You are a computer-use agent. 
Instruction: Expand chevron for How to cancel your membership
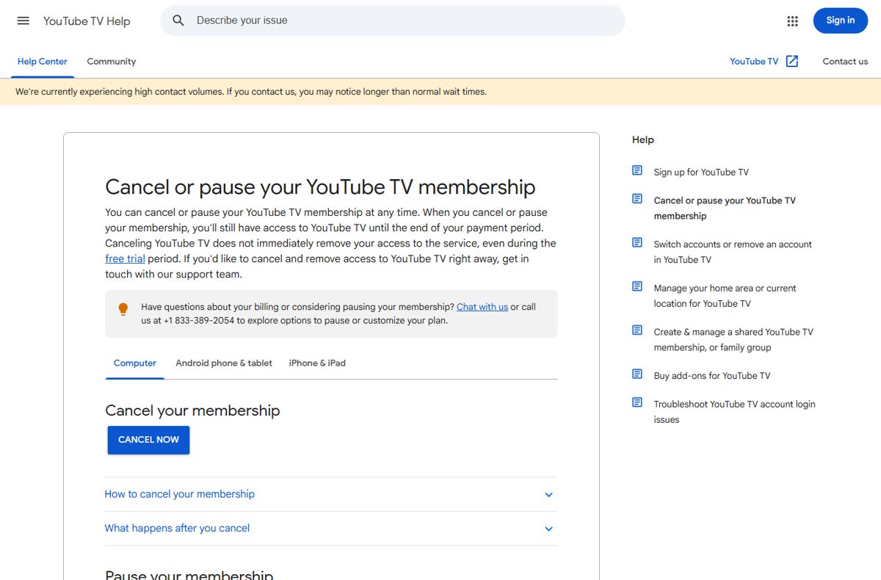[548, 495]
